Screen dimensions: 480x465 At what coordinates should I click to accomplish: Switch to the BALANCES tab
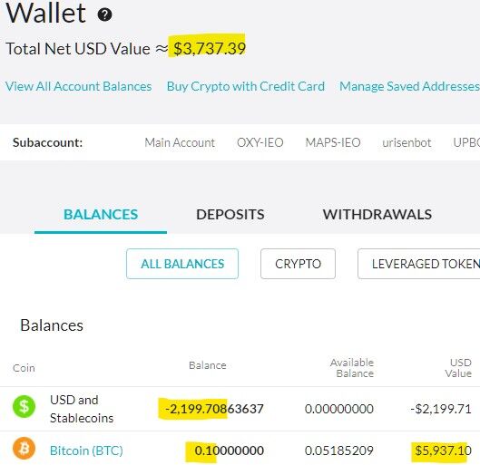[101, 214]
